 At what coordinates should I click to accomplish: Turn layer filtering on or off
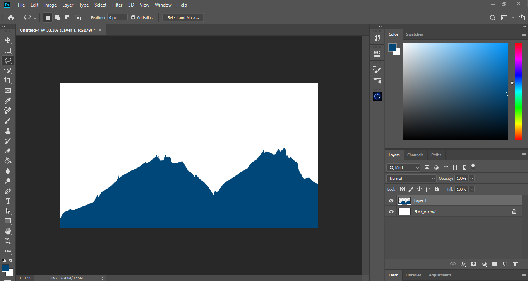click(473, 167)
